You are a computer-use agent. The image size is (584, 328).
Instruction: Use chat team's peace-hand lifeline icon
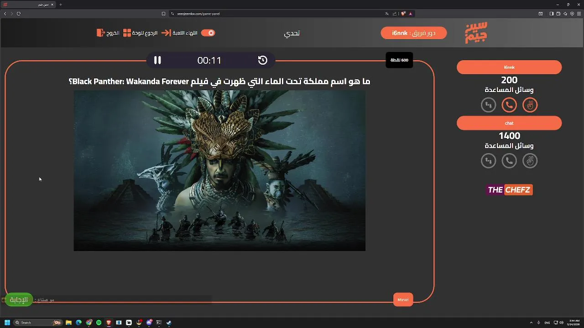click(530, 161)
